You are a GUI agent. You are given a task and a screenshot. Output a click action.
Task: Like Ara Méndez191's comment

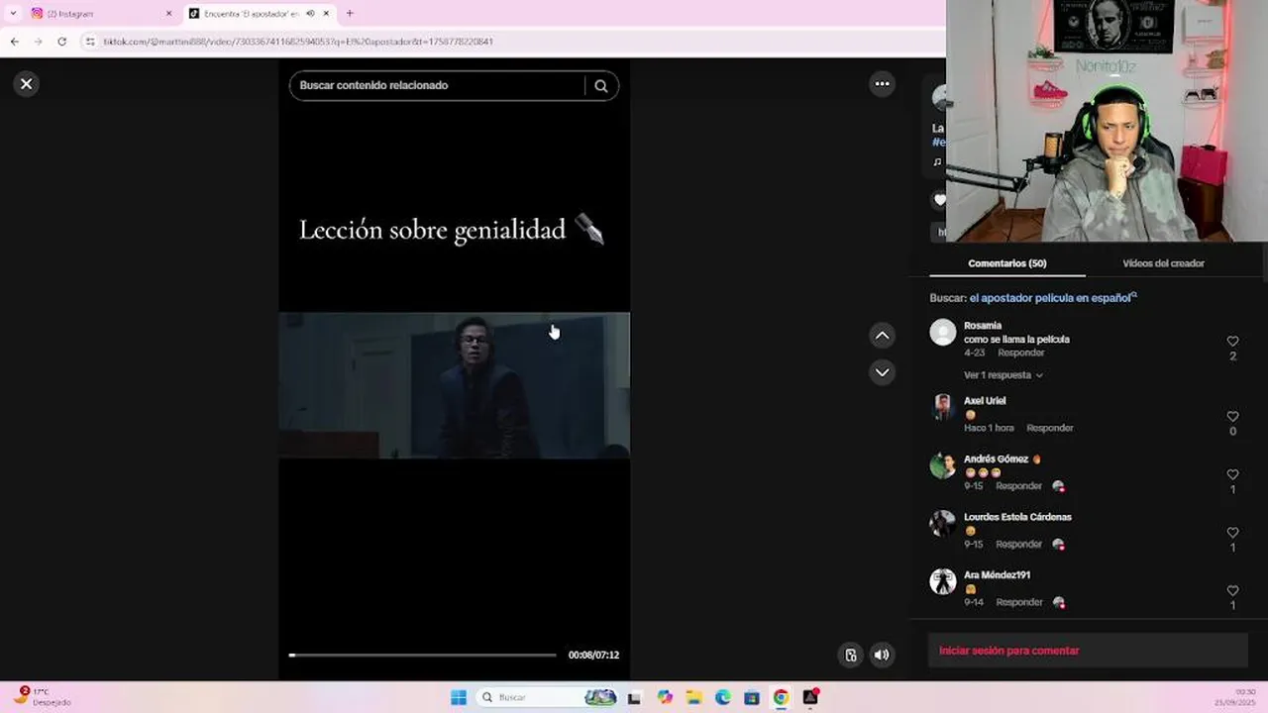[1232, 591]
